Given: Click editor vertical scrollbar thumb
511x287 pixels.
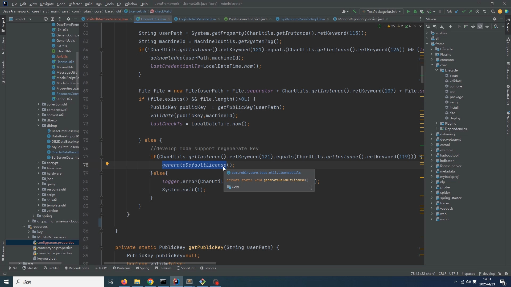Looking at the screenshot, I should coord(422,74).
